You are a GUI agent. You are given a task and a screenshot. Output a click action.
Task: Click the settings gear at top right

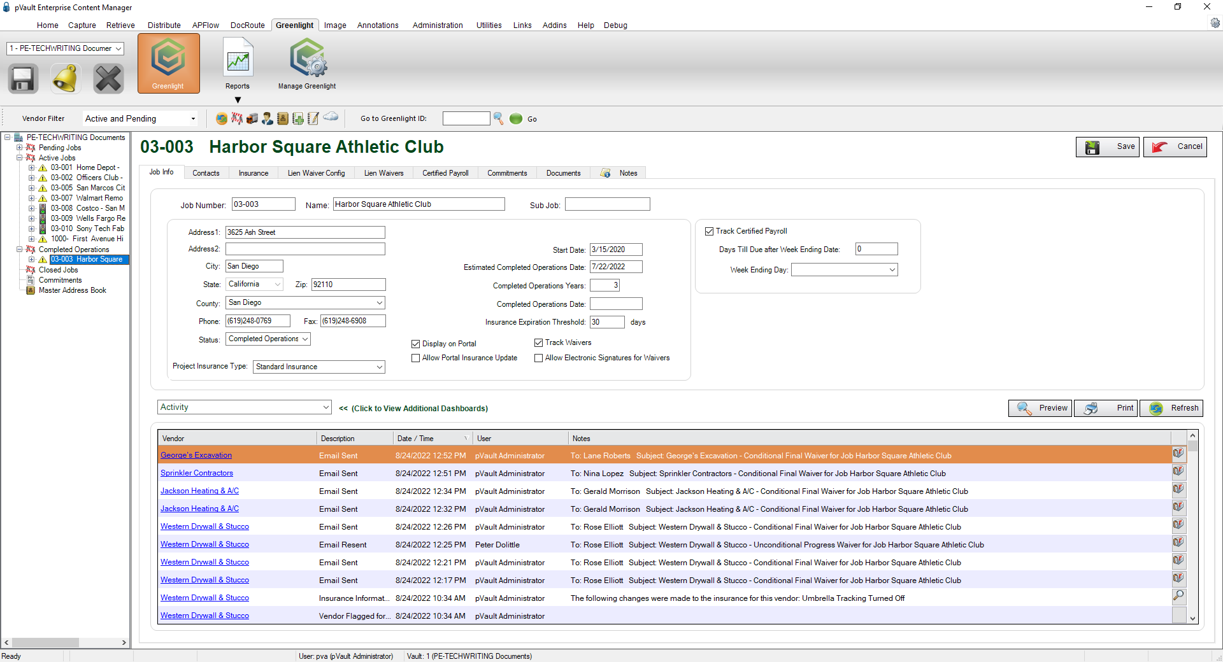pyautogui.click(x=1215, y=23)
